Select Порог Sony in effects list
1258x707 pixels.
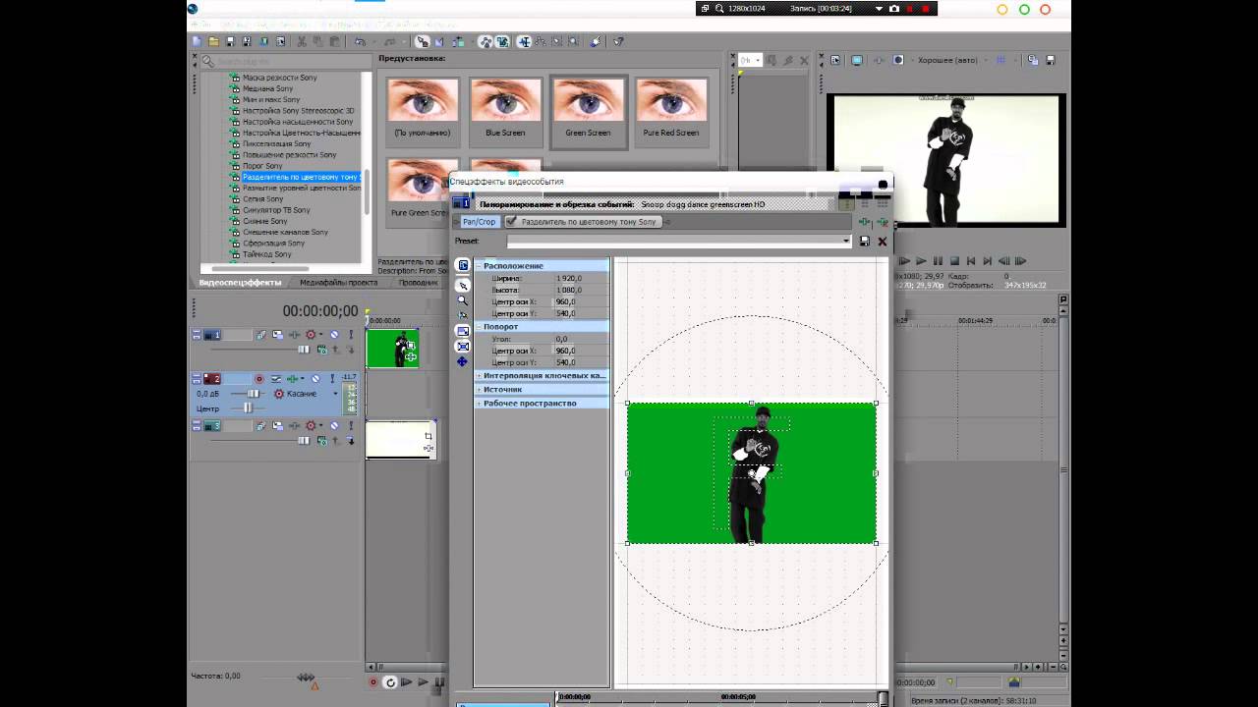[x=261, y=166]
